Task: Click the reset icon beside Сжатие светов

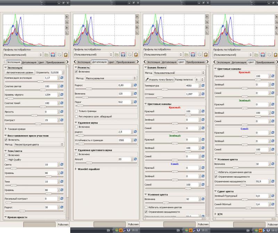Action: (x=62, y=86)
